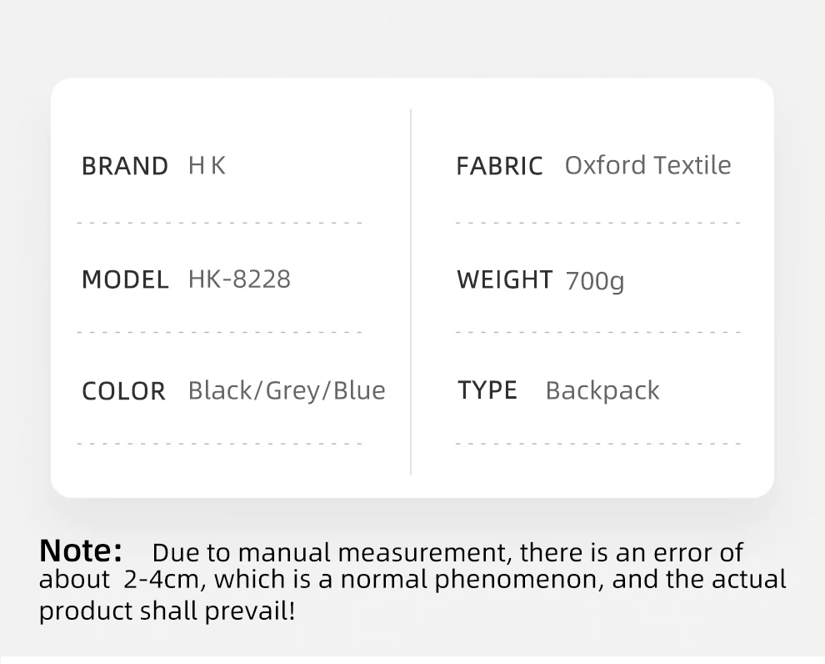Select the HK-8228 model number
This screenshot has width=825, height=664.
pos(239,279)
